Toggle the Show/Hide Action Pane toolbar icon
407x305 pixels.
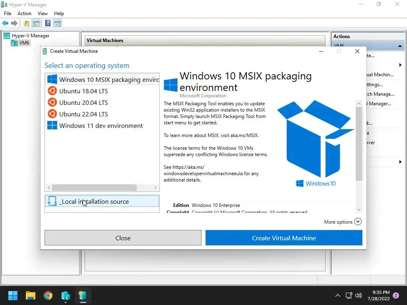[58, 23]
